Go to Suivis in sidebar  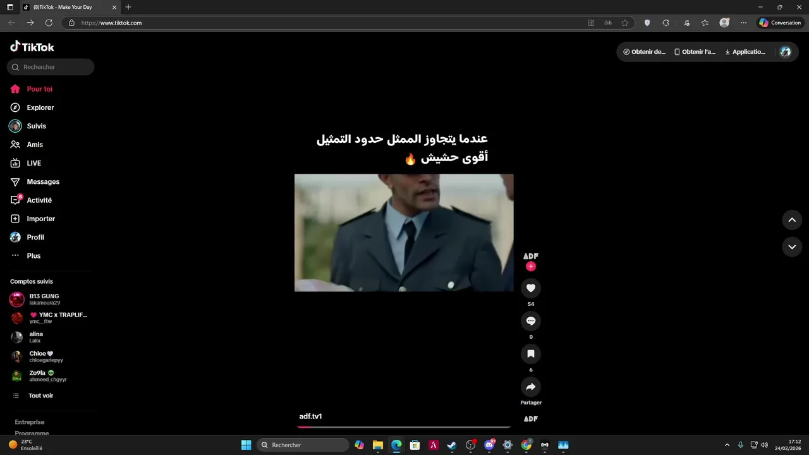pos(36,126)
